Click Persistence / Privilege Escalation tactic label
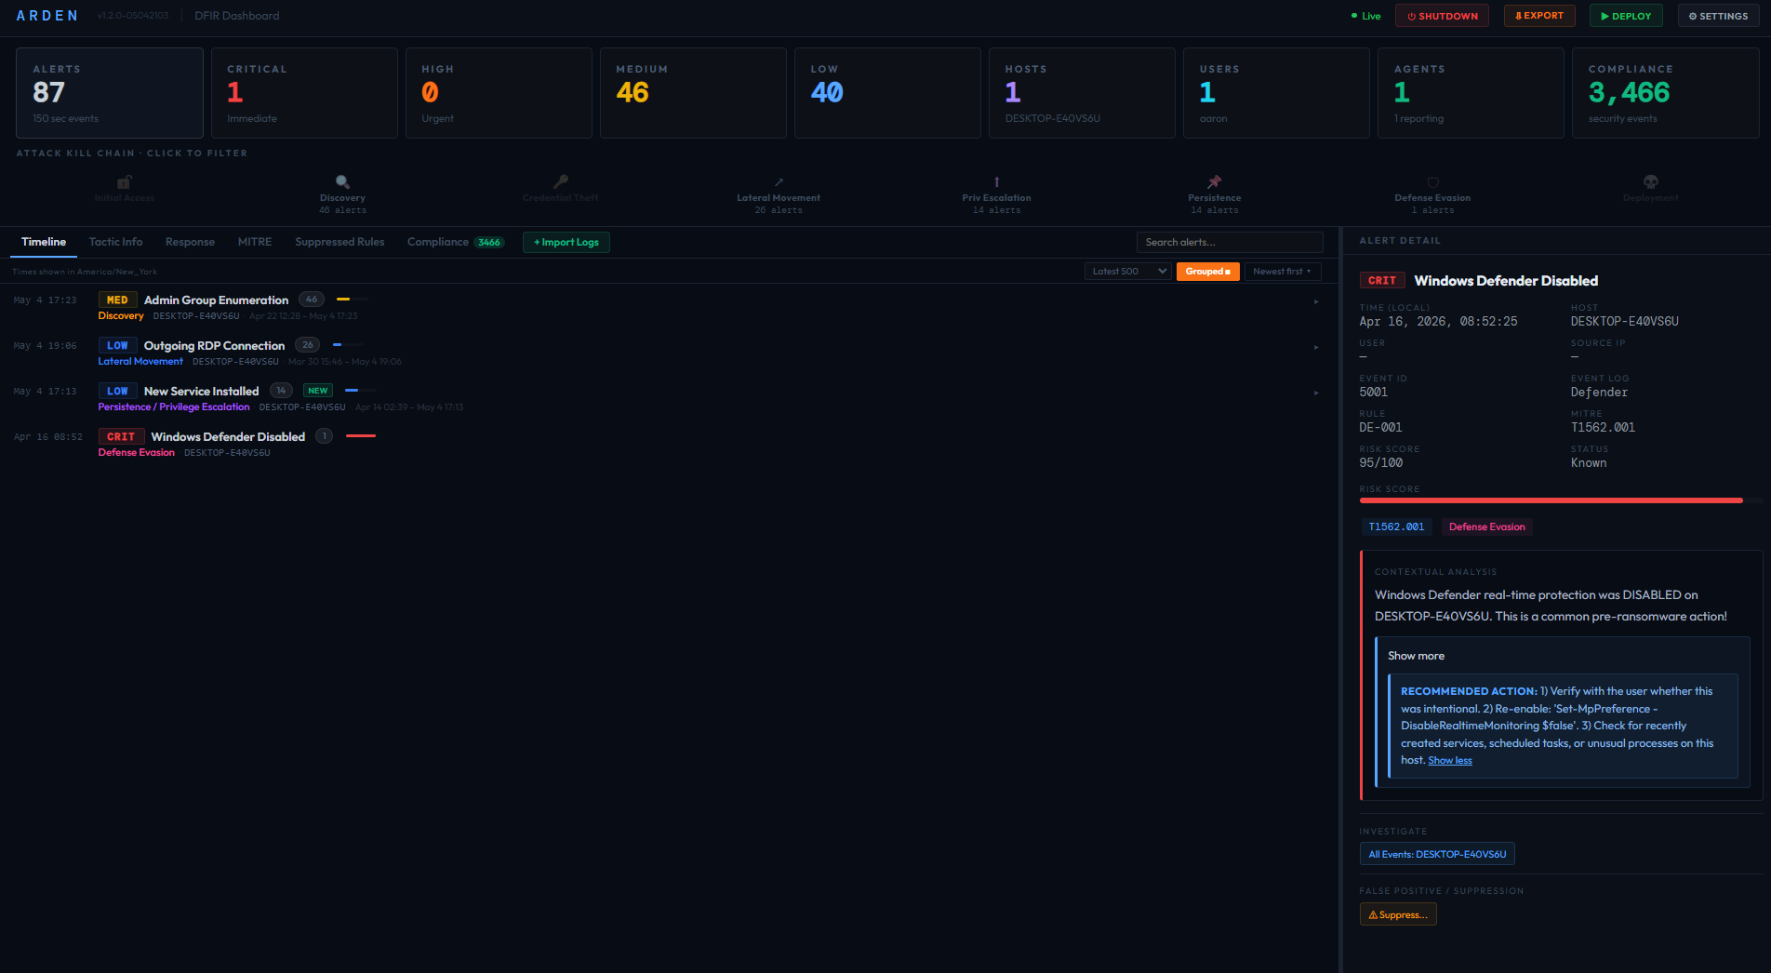This screenshot has height=973, width=1771. click(174, 407)
